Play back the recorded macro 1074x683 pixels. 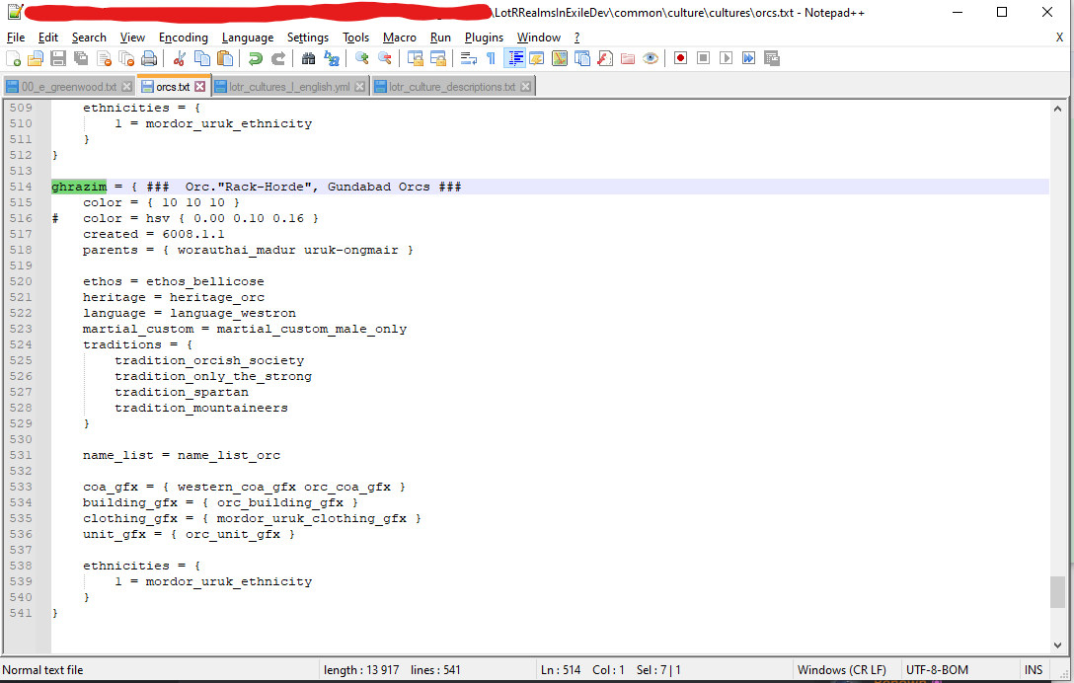coord(727,59)
